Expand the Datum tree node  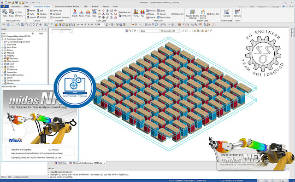tap(2, 50)
